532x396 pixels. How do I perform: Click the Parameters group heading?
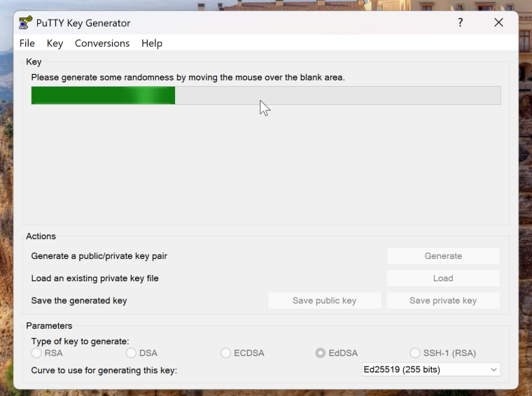coord(49,325)
